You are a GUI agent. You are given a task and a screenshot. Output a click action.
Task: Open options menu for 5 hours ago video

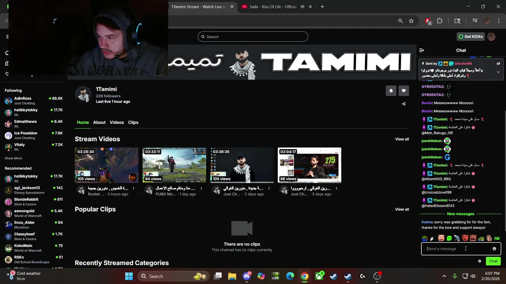tap(134, 189)
